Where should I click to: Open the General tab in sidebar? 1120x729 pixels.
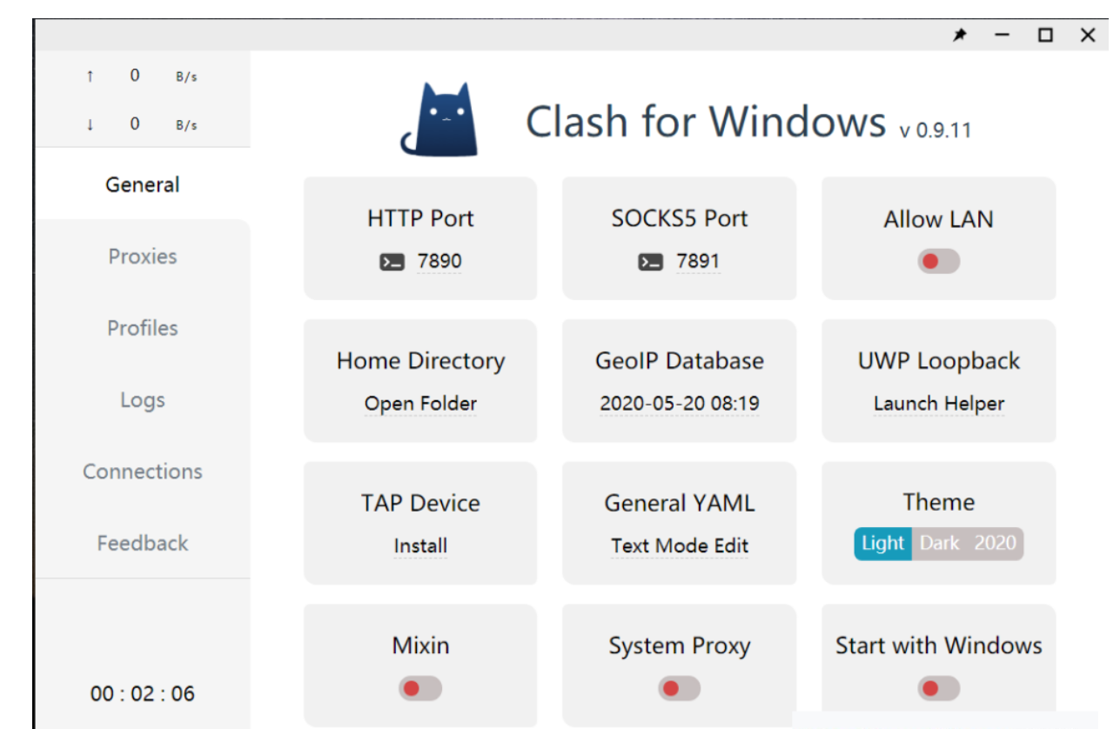tap(143, 184)
